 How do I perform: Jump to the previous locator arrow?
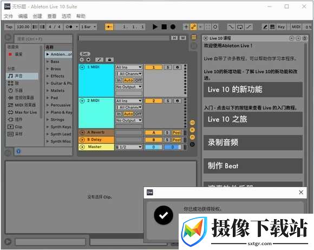coord(82,60)
